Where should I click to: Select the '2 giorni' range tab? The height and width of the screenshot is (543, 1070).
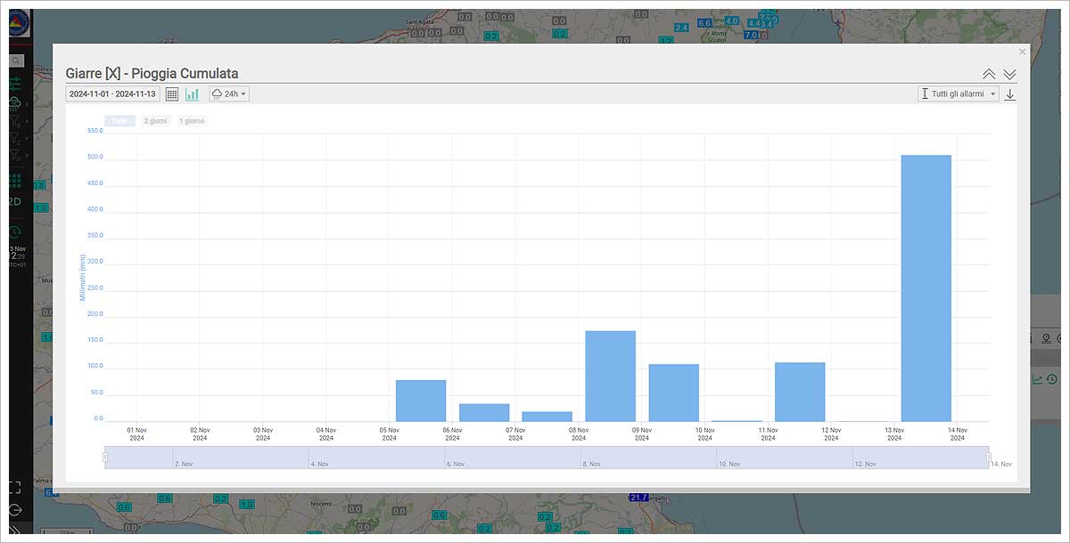155,121
